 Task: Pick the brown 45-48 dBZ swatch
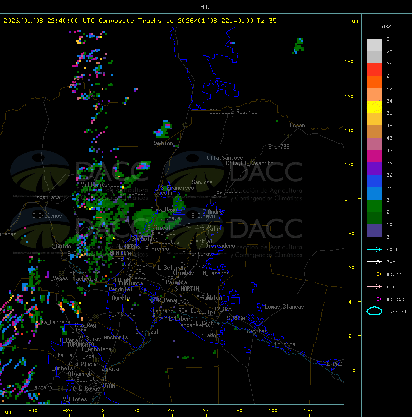(x=374, y=131)
